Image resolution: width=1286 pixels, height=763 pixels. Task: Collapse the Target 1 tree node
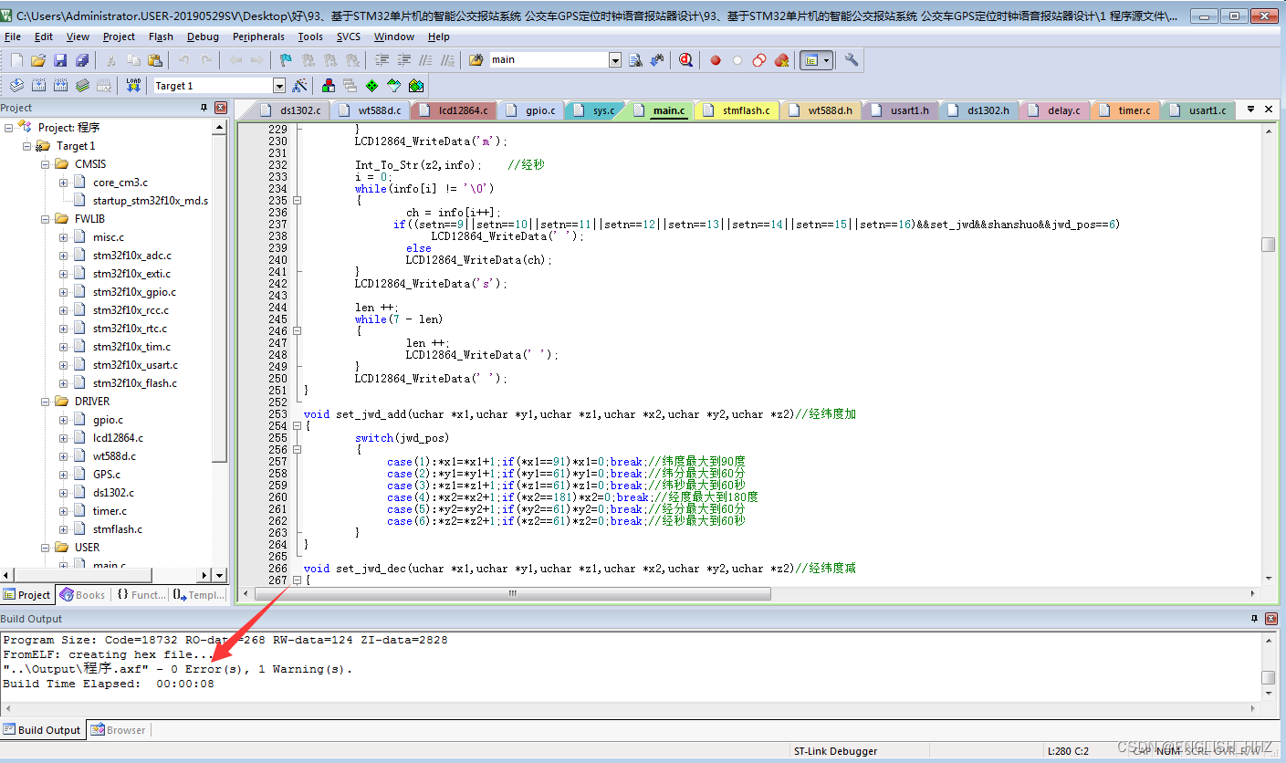coord(27,146)
